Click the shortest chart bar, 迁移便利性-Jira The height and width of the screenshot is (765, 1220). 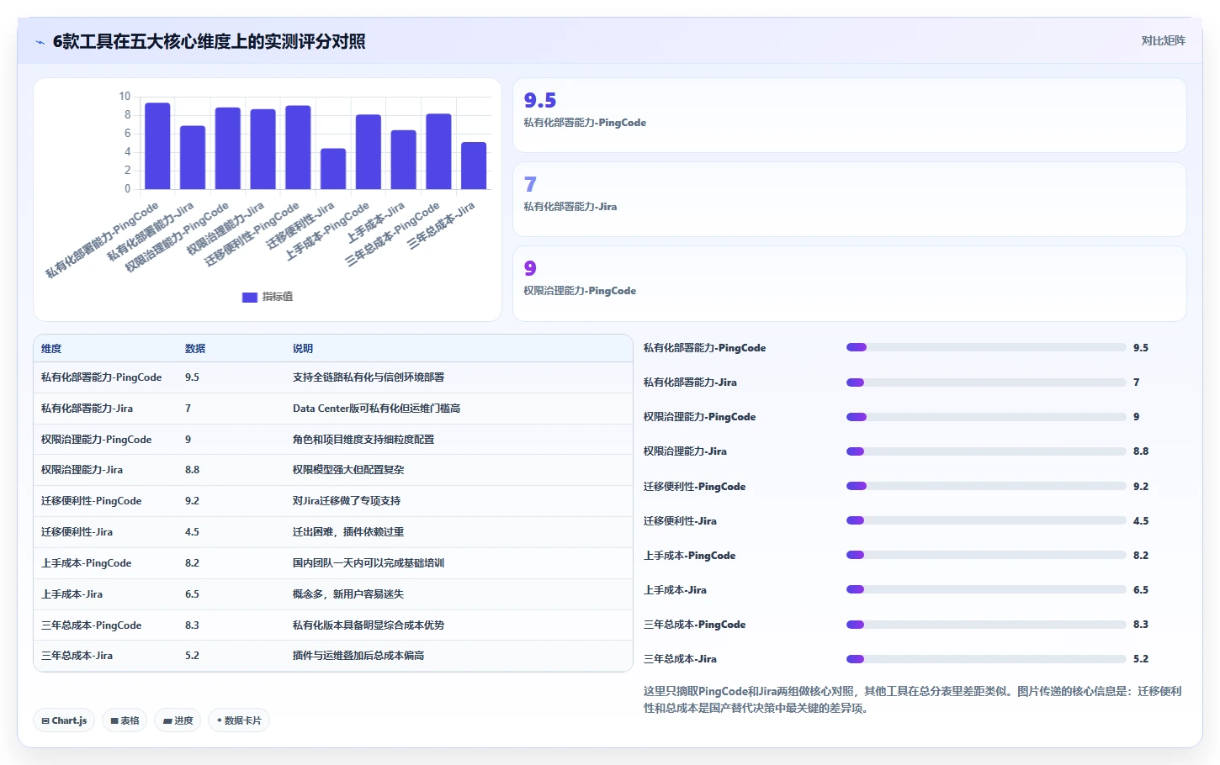[x=333, y=169]
